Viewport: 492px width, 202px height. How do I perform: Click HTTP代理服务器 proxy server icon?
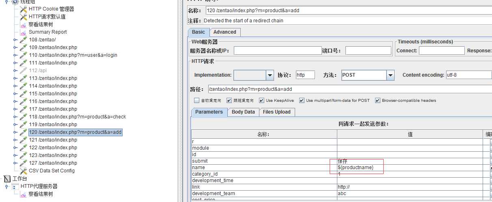click(x=15, y=186)
